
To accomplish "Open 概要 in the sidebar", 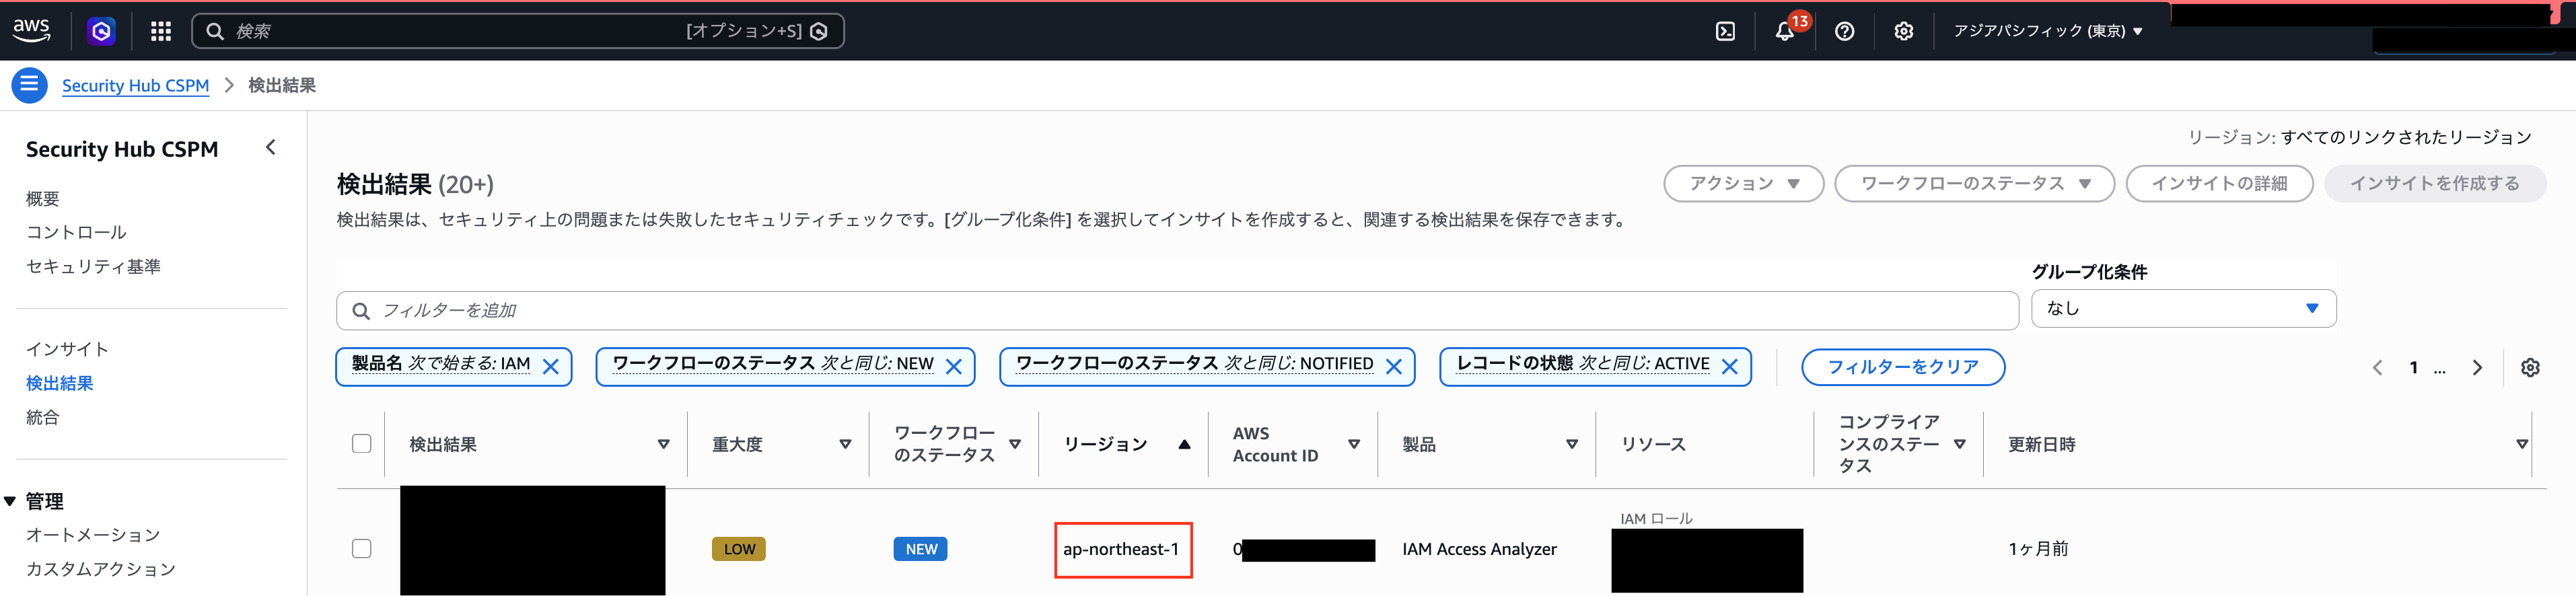I will pyautogui.click(x=43, y=199).
